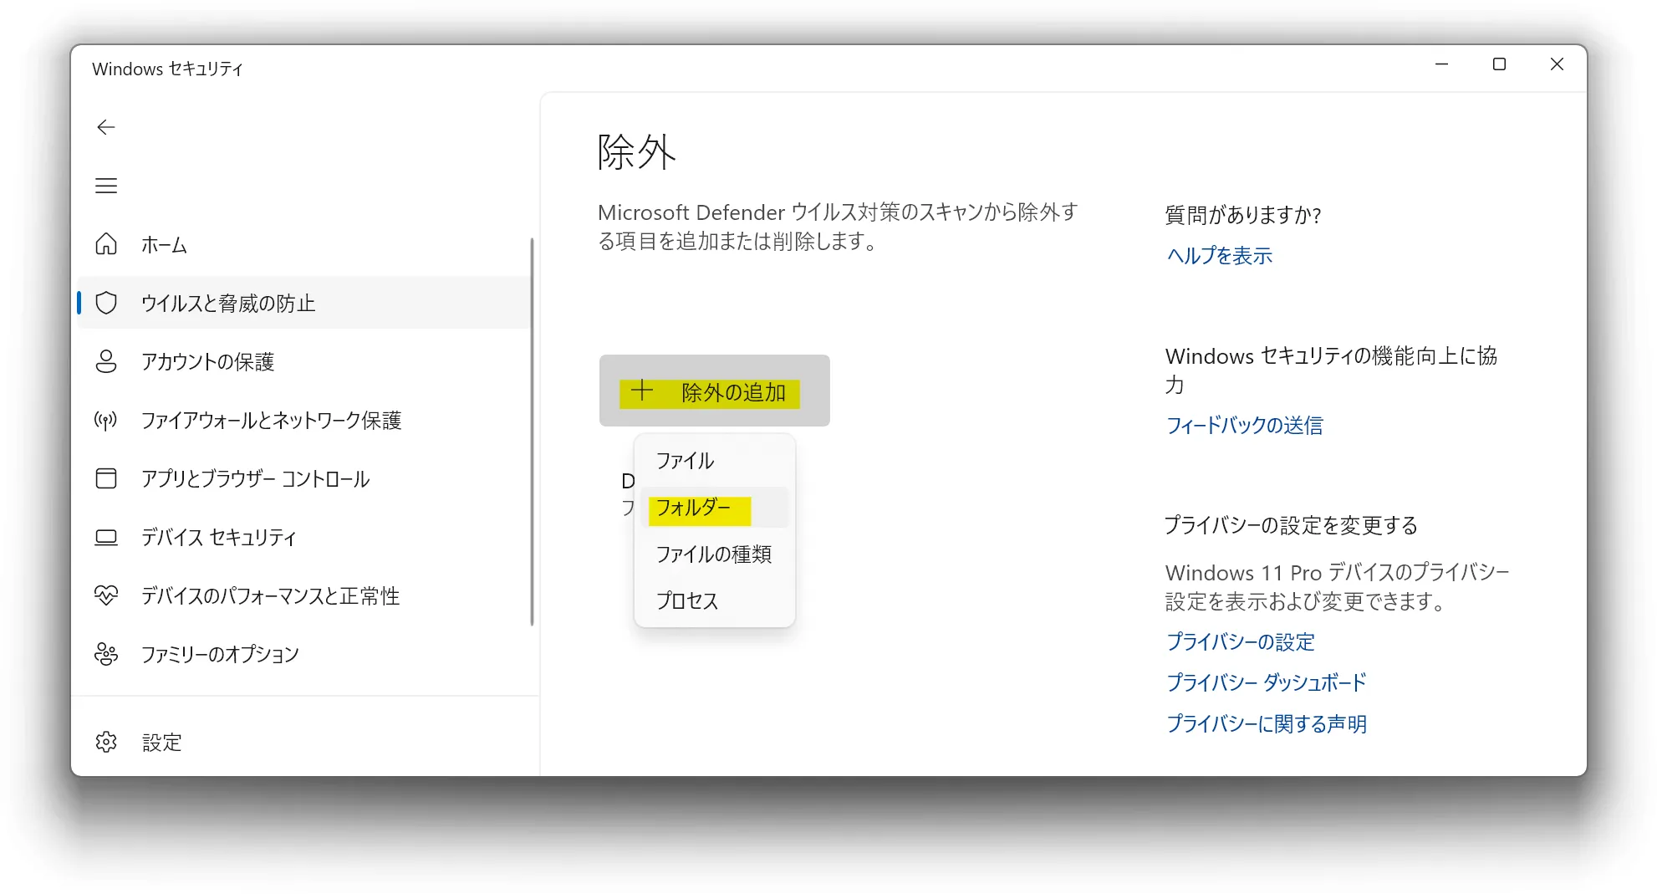The image size is (1657, 894).
Task: Click the app and browser control icon
Action: tap(106, 478)
